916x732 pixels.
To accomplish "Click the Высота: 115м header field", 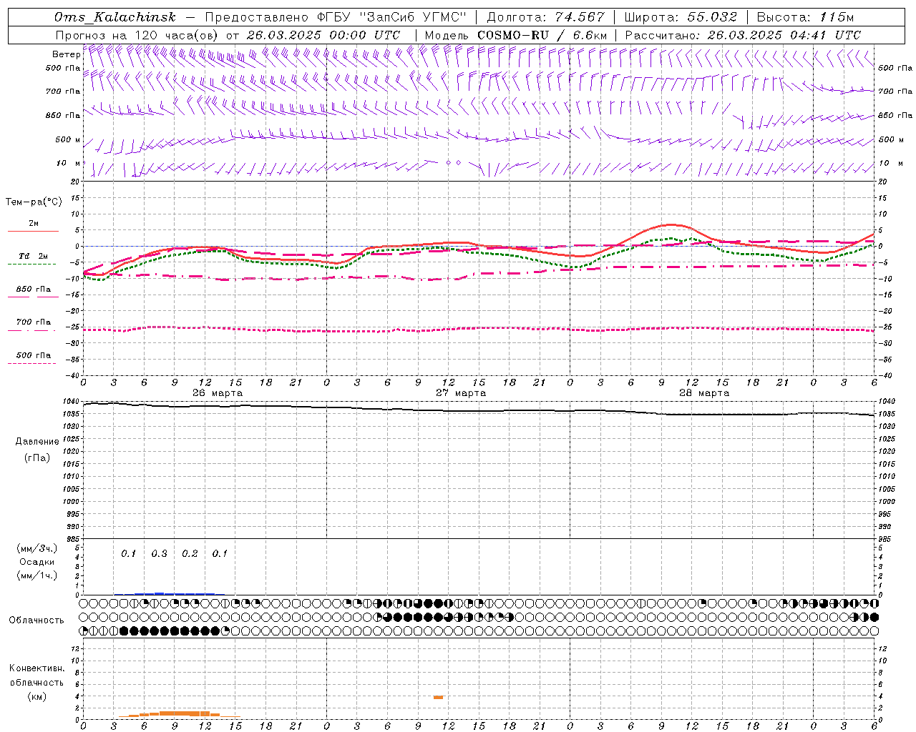I will pos(805,17).
